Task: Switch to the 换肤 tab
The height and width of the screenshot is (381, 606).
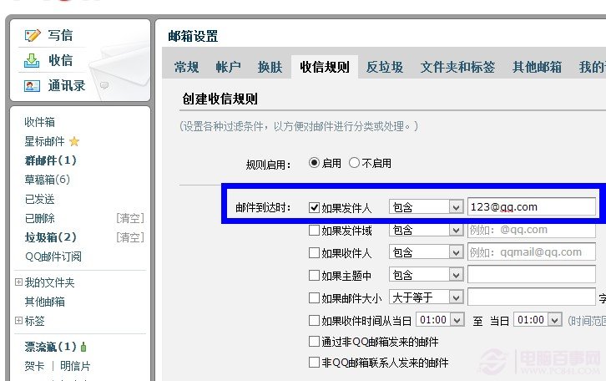Action: (x=270, y=67)
